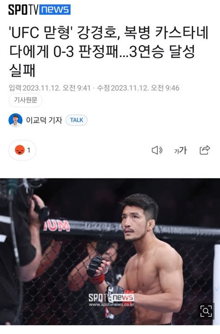The height and width of the screenshot is (334, 220).
Task: Share the article via share icon
Action: point(205,150)
